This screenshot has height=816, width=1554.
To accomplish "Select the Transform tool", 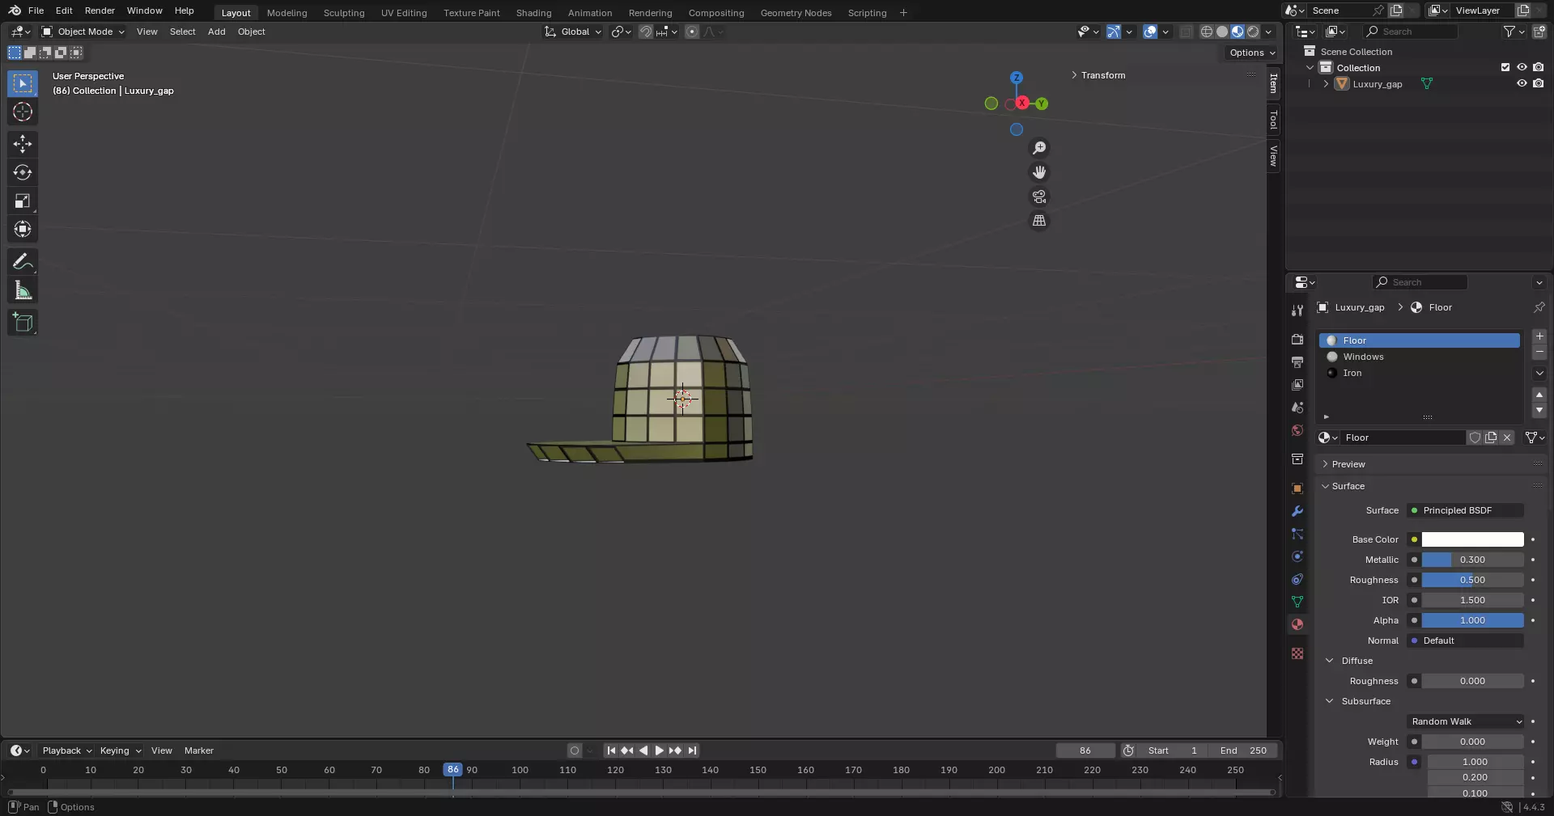I will (x=23, y=229).
